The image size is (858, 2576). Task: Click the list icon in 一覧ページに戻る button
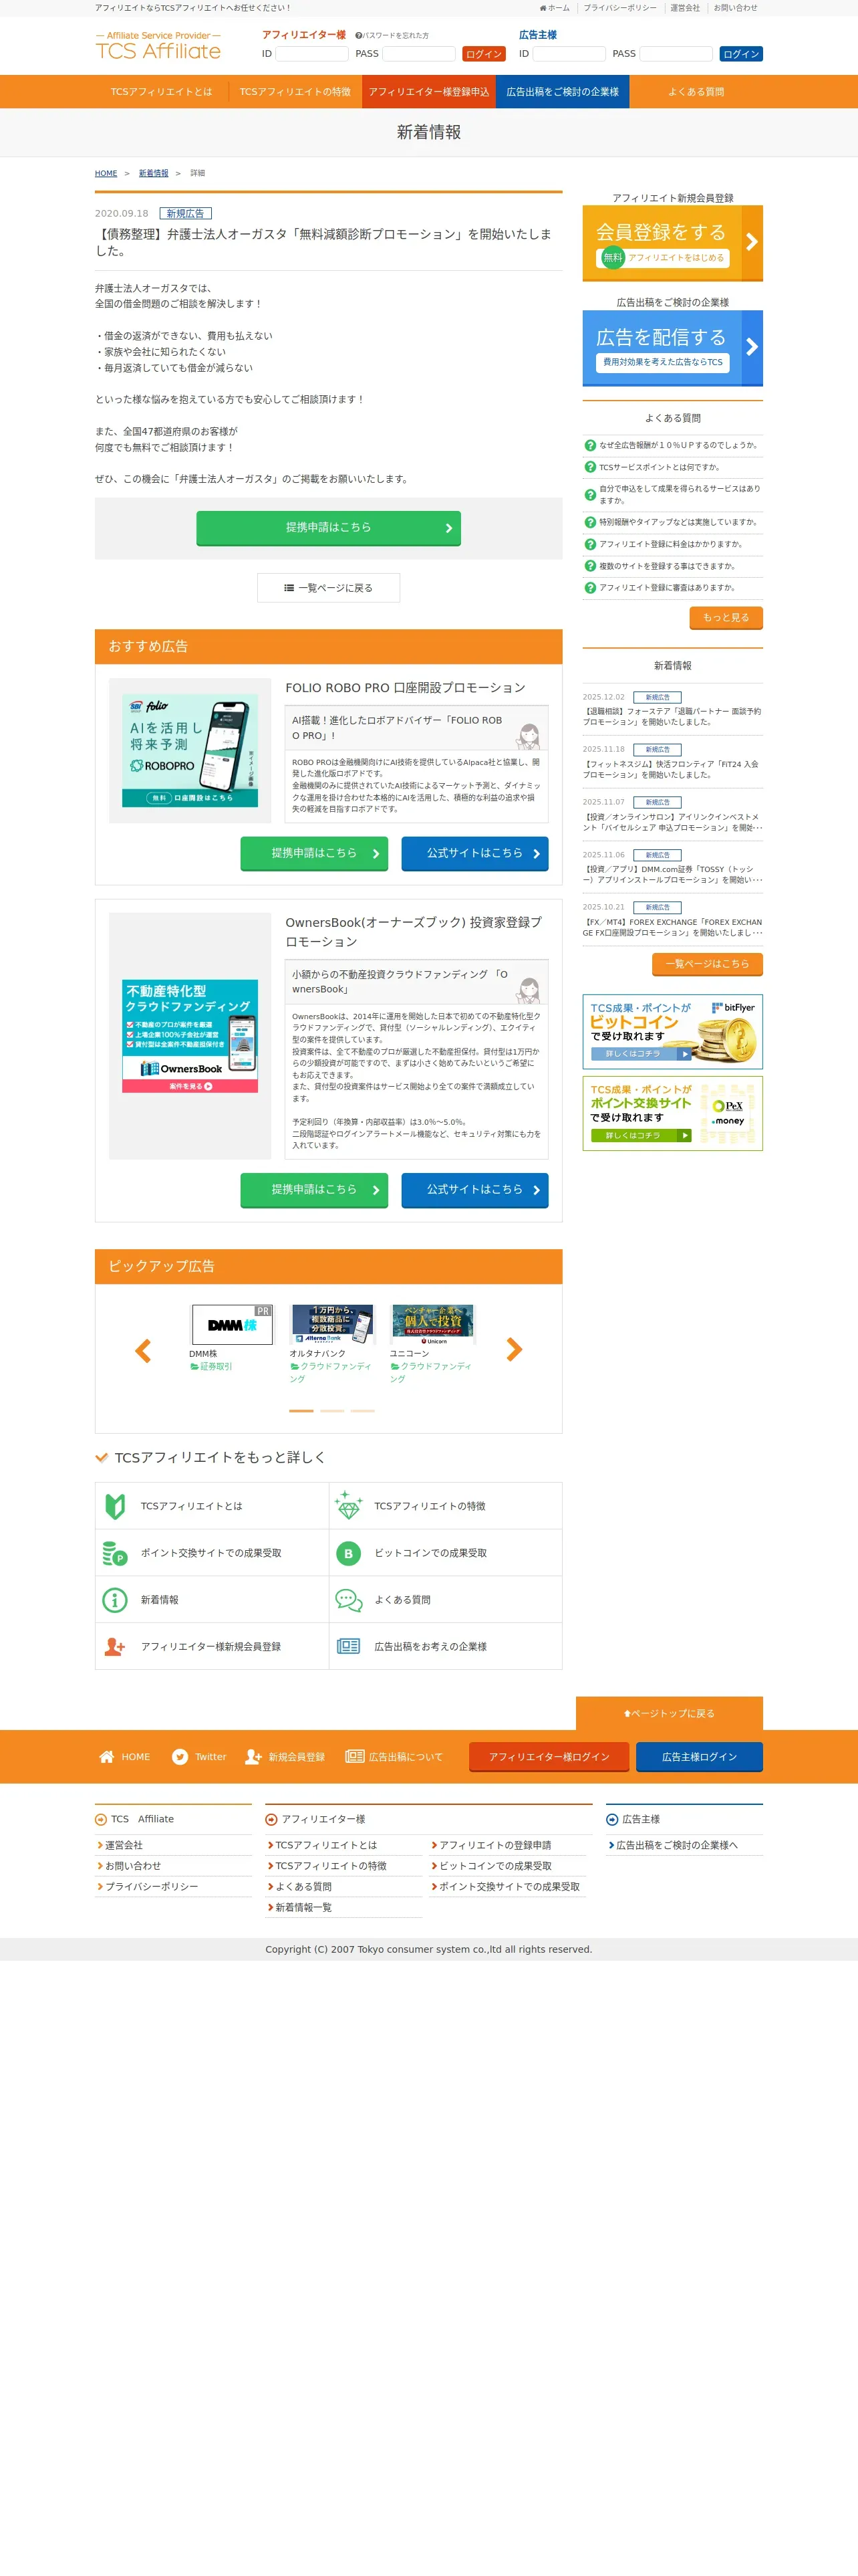pos(289,588)
